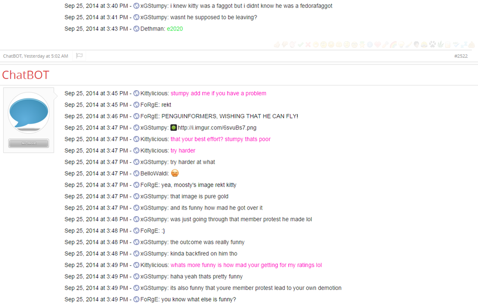478x305 pixels.
Task: Rate post with ABC spelling check icon
Action: [456, 45]
